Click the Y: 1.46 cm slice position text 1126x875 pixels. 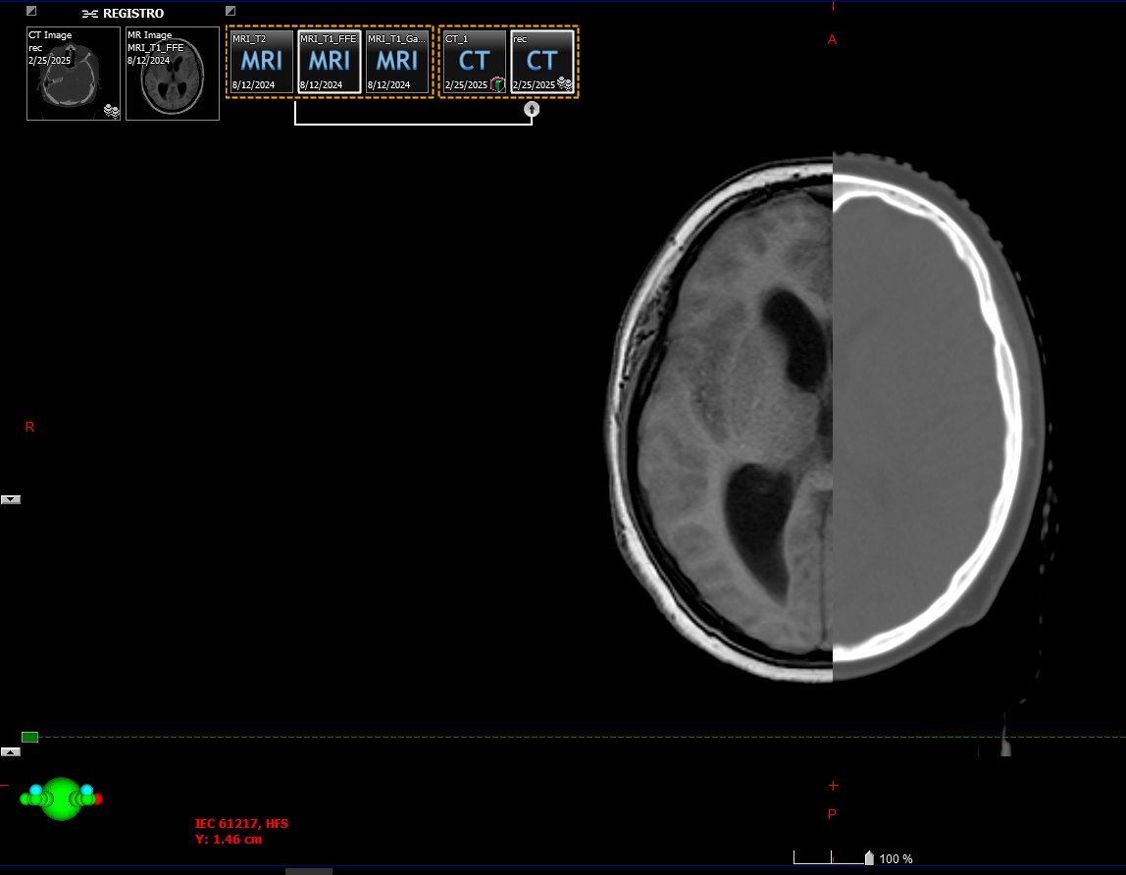[229, 839]
